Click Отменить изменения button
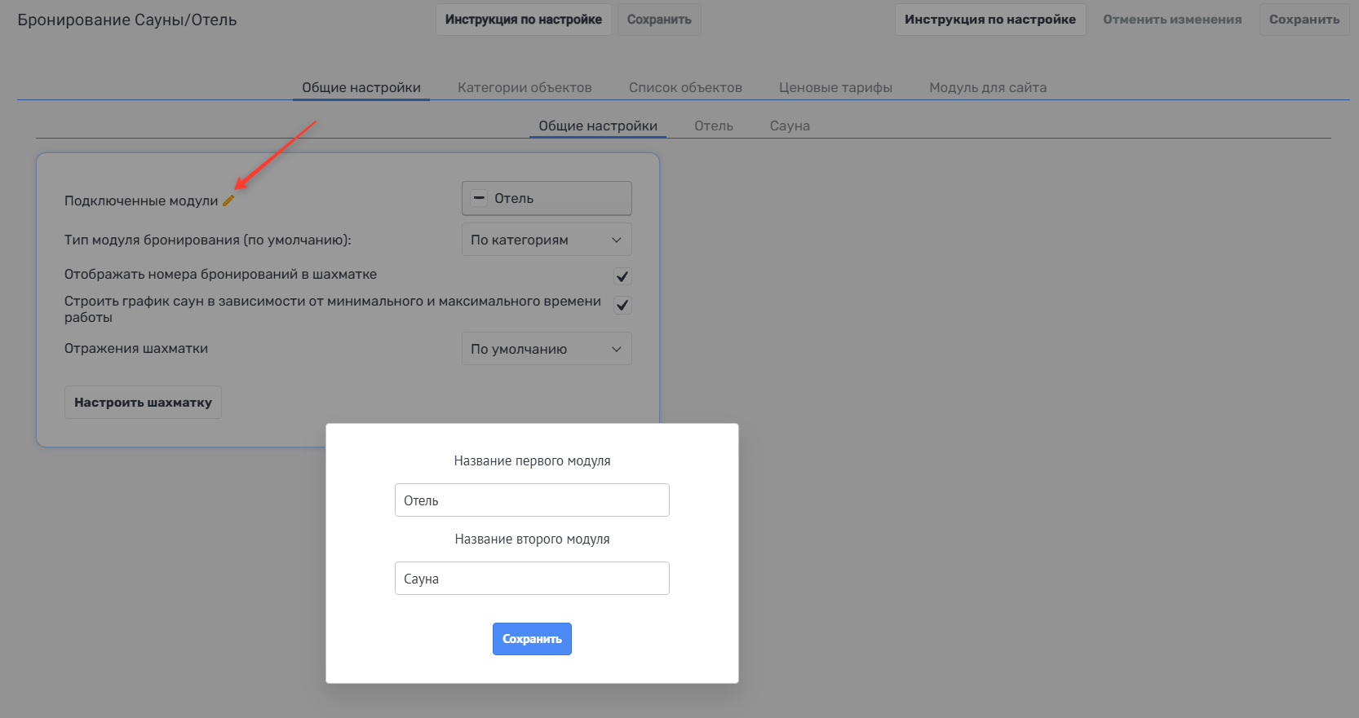This screenshot has width=1359, height=718. click(x=1172, y=20)
